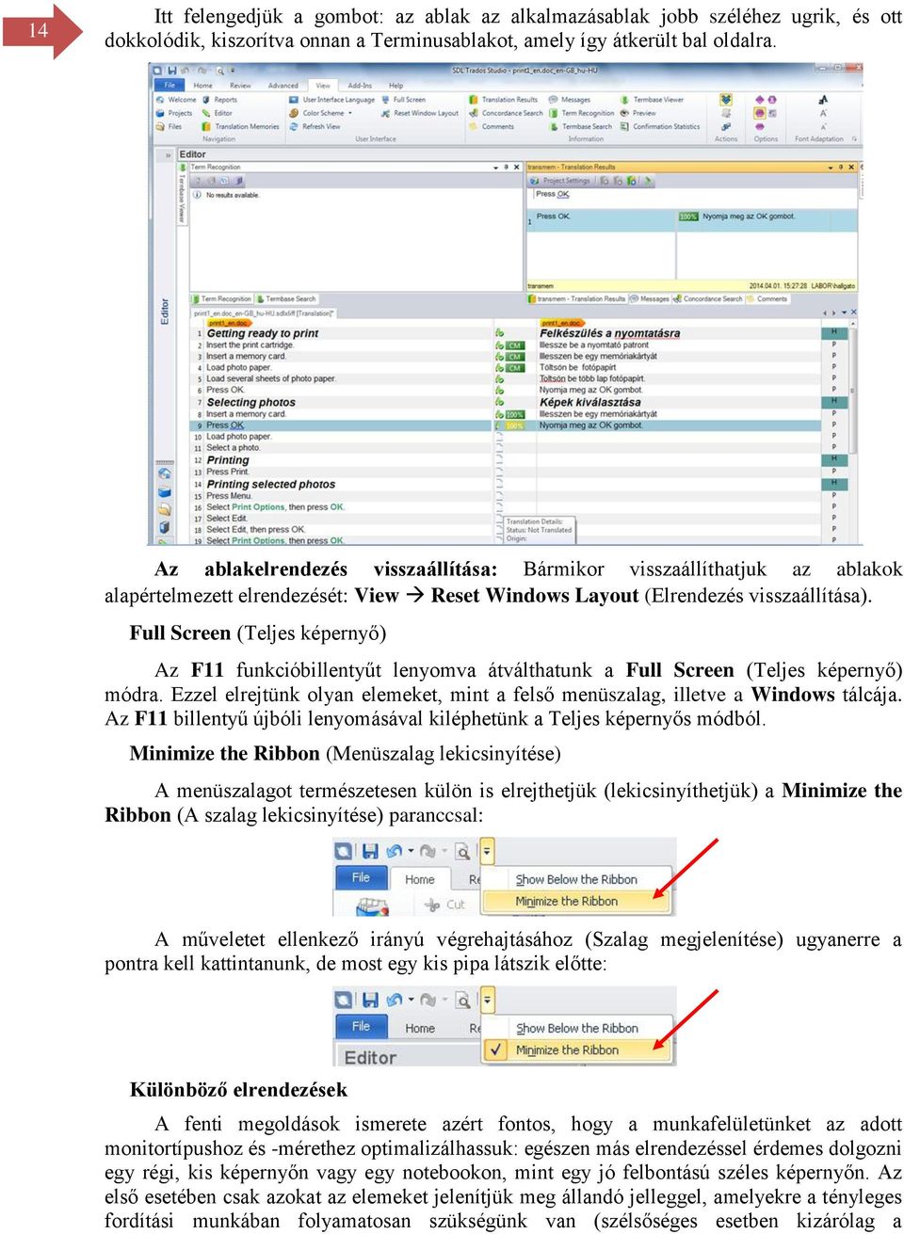This screenshot has width=904, height=1234.
Task: Click the 100% match result "Nyomja meg az OK gombot."
Action: click(x=749, y=216)
